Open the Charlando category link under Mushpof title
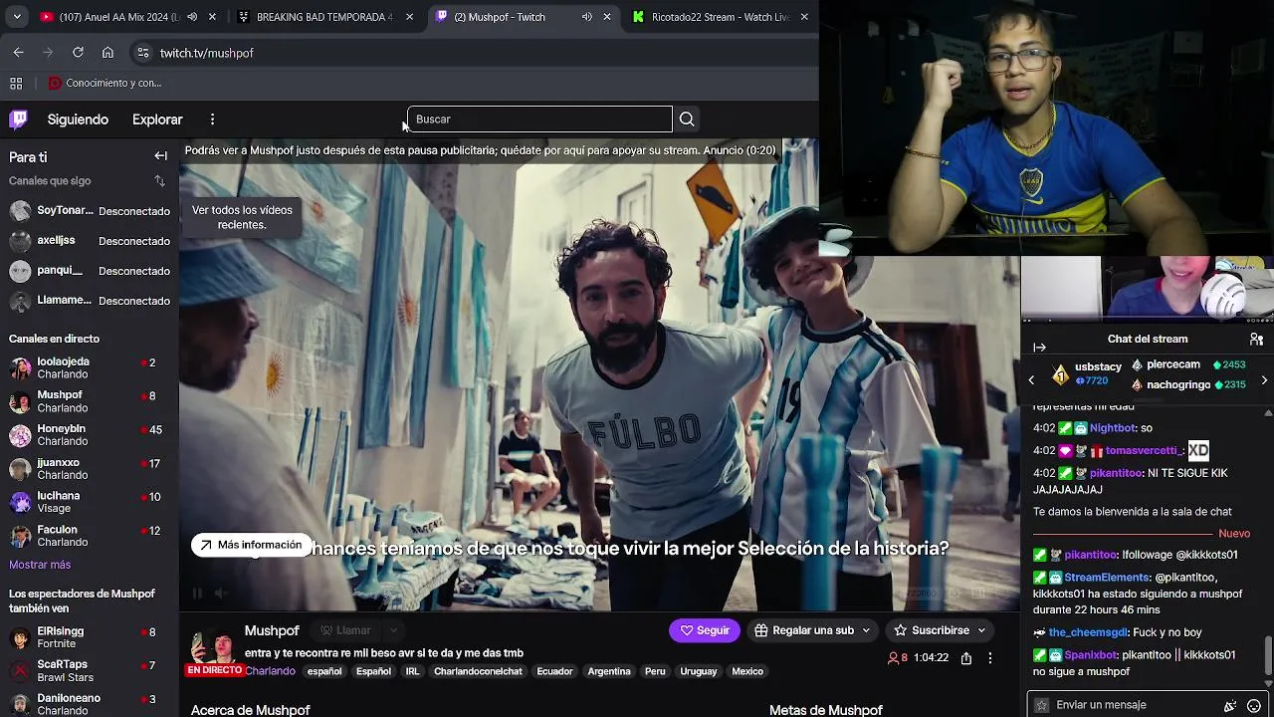Viewport: 1274px width, 717px height. pos(270,671)
